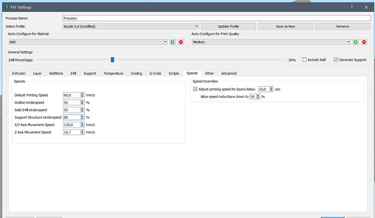Click the X/Y Axis Movement Speed spinner
375x218 pixels.
tap(82, 124)
